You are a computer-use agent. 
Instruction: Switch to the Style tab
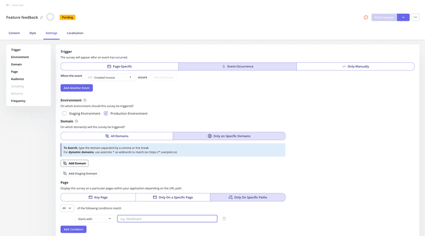pos(32,33)
